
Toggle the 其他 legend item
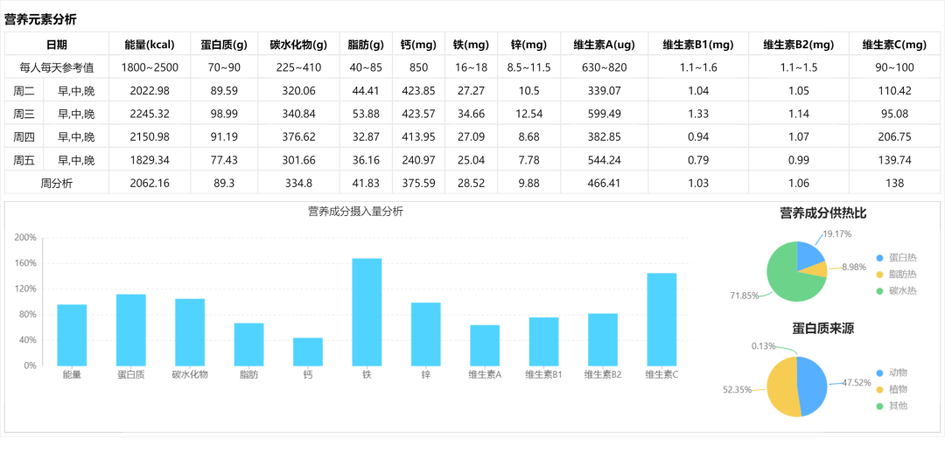(892, 406)
